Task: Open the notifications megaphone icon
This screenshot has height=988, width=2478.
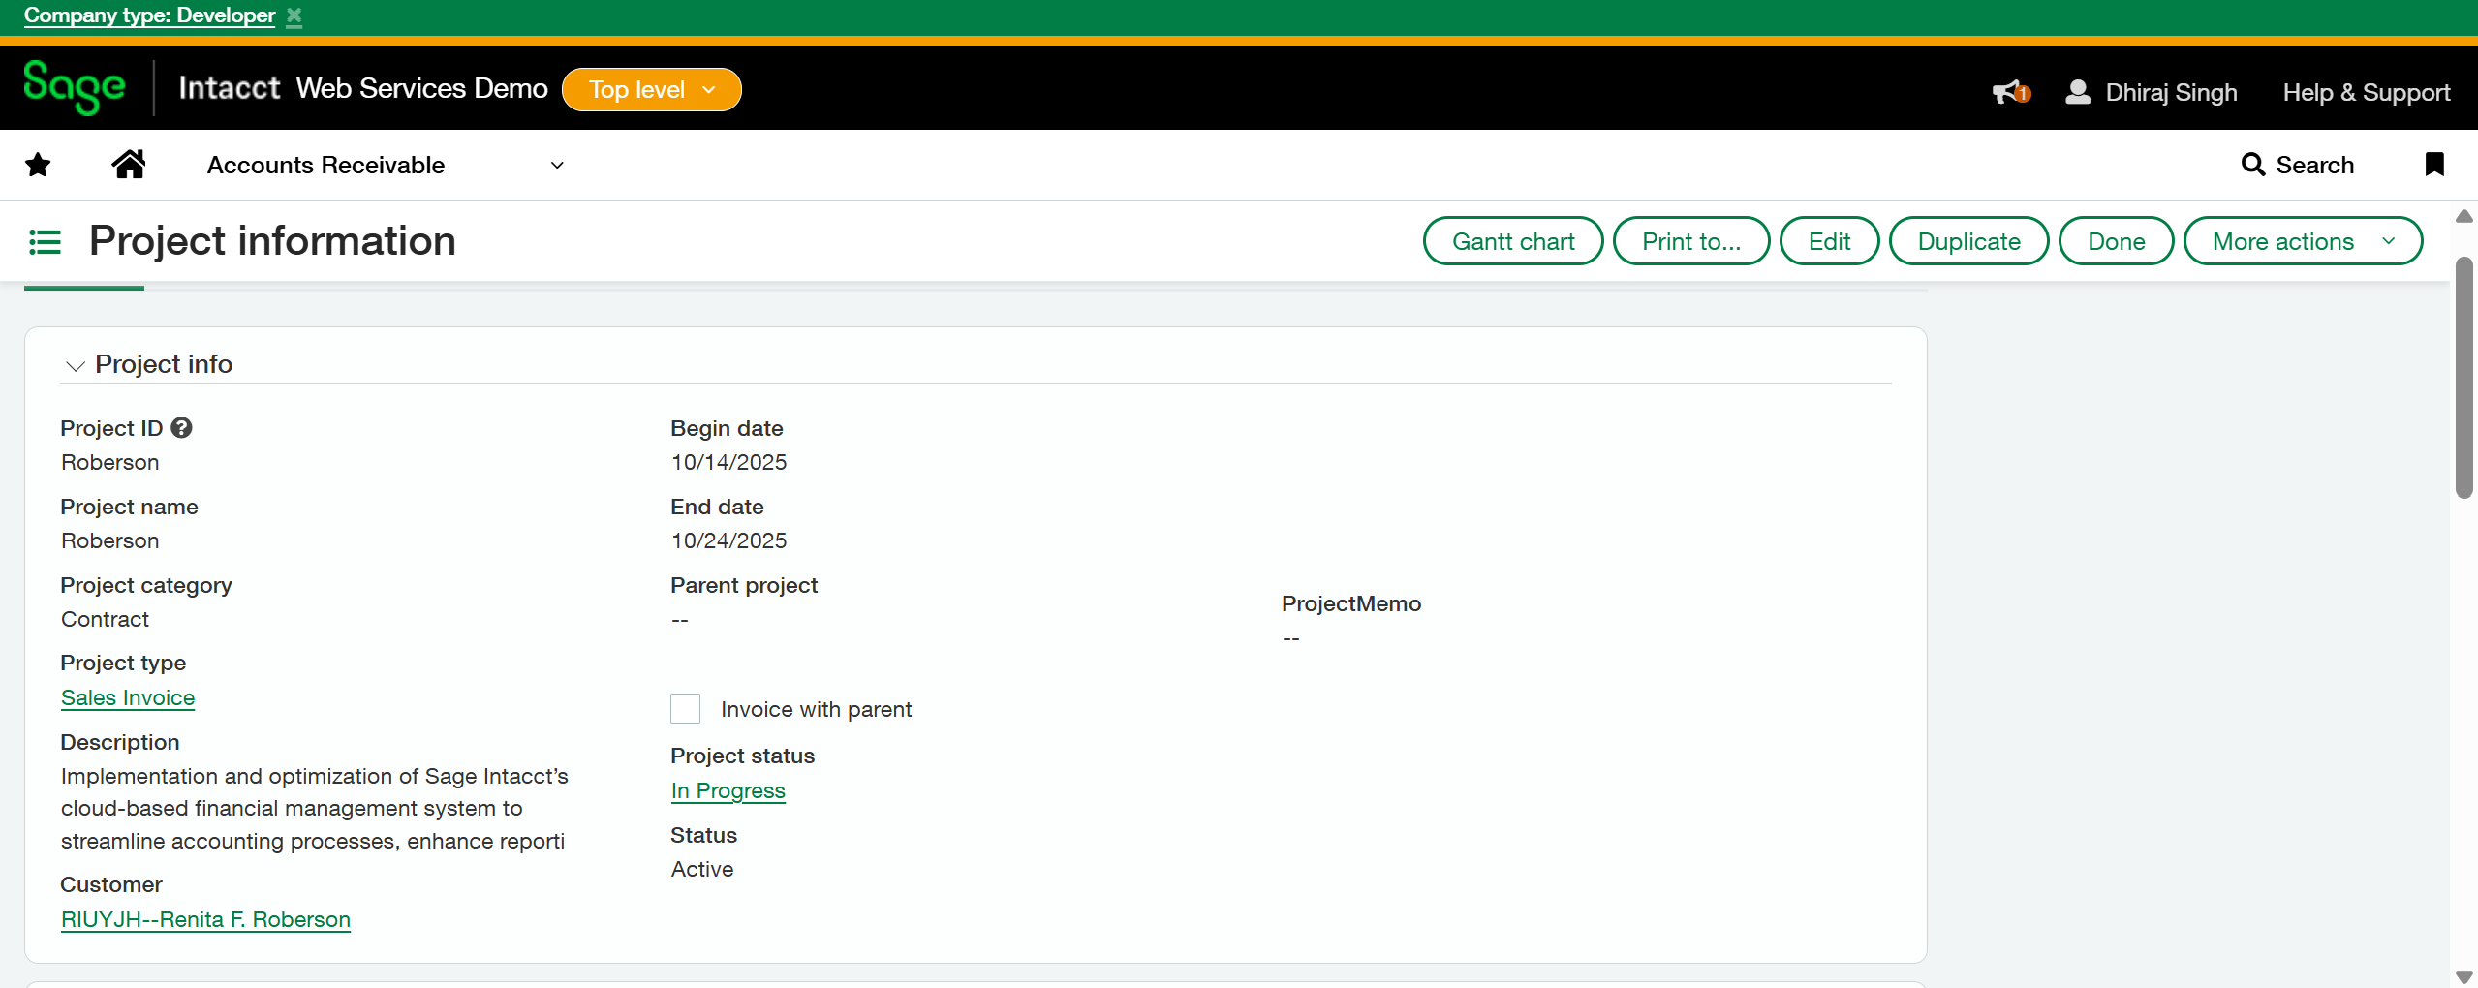Action: [x=2010, y=92]
